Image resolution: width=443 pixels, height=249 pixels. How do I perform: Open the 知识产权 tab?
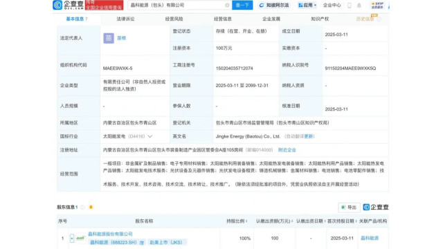click(x=320, y=19)
